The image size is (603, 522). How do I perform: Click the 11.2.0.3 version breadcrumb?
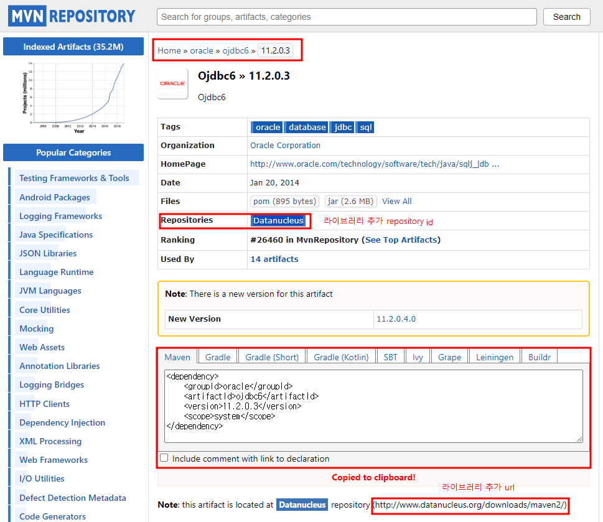275,50
